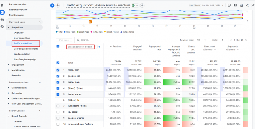Collapse the Search Console section chevron
255x129 pixels.
pos(40,111)
